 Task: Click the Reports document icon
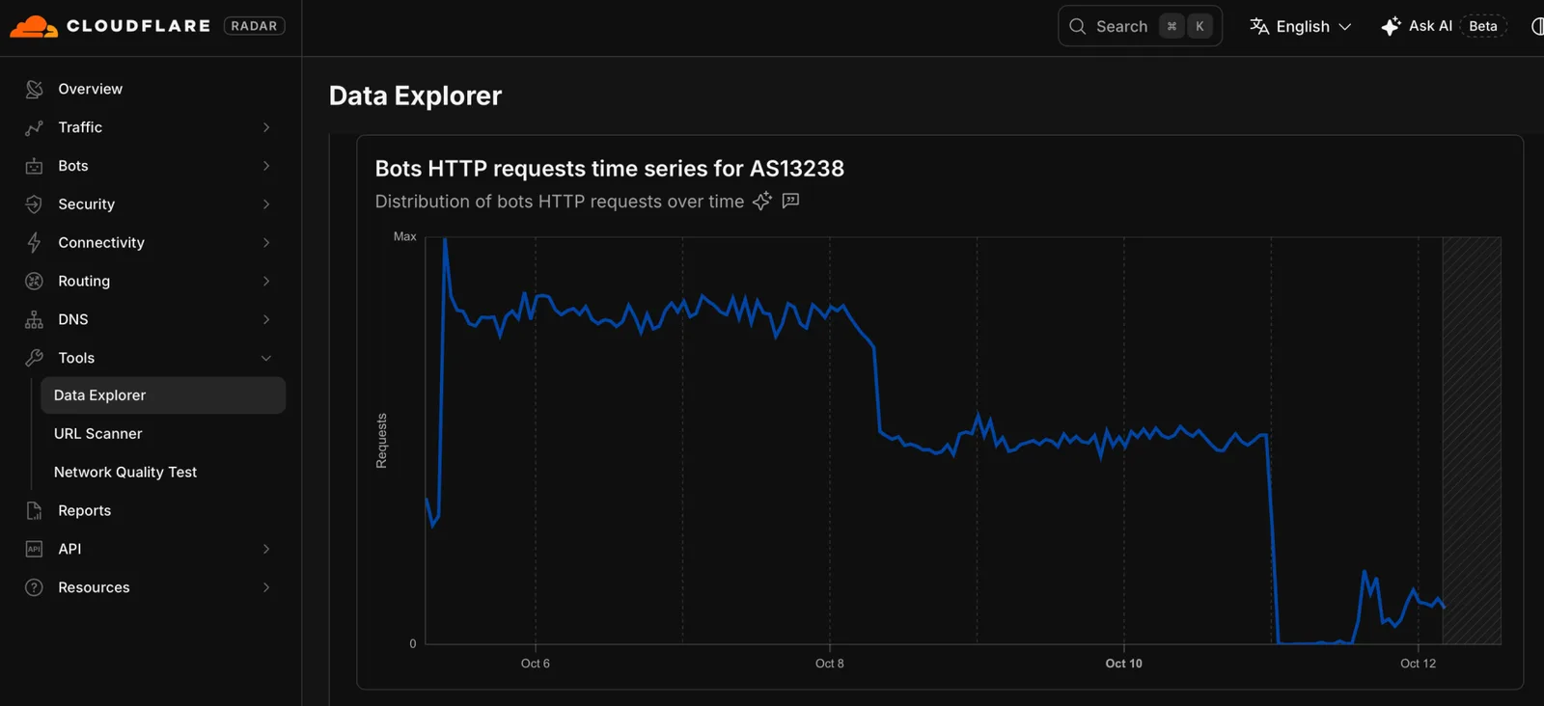(34, 510)
